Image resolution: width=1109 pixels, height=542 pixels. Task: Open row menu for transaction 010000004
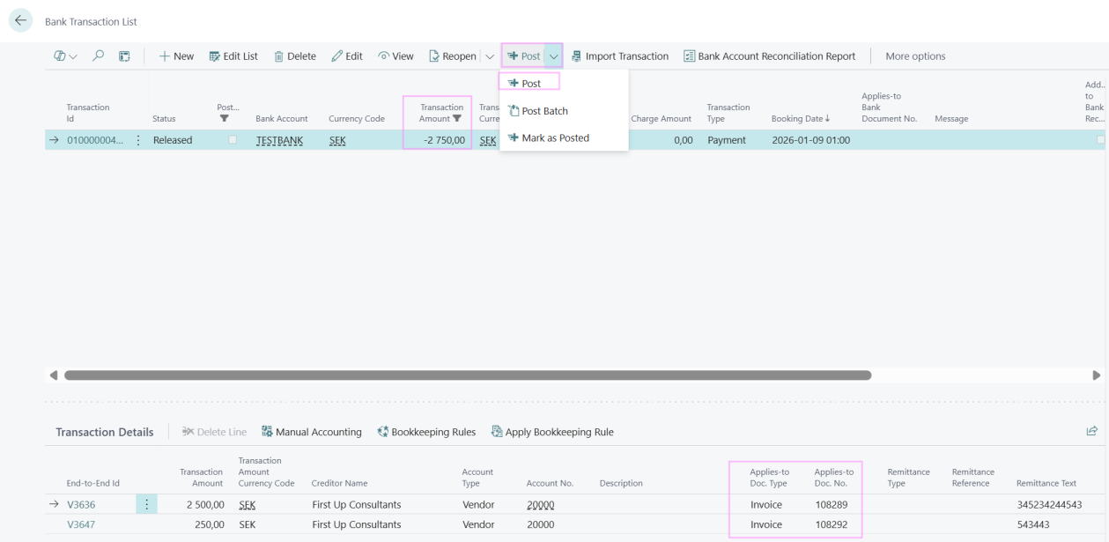(137, 140)
